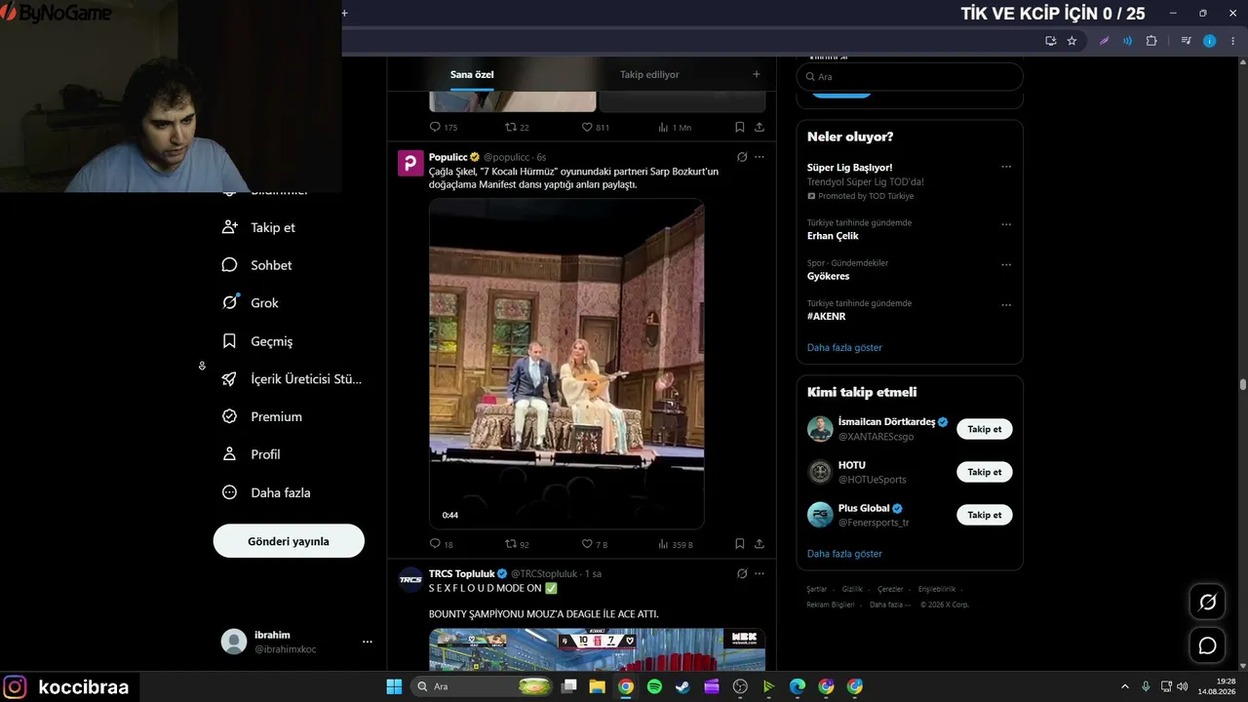
Task: Open Windows Start menu
Action: (394, 686)
